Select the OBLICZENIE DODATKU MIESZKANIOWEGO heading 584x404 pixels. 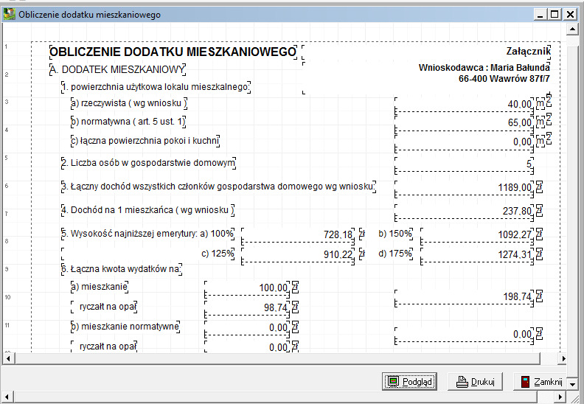pyautogui.click(x=173, y=52)
